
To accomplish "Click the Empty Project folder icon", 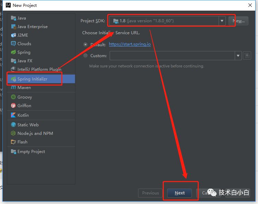I will coord(13,151).
